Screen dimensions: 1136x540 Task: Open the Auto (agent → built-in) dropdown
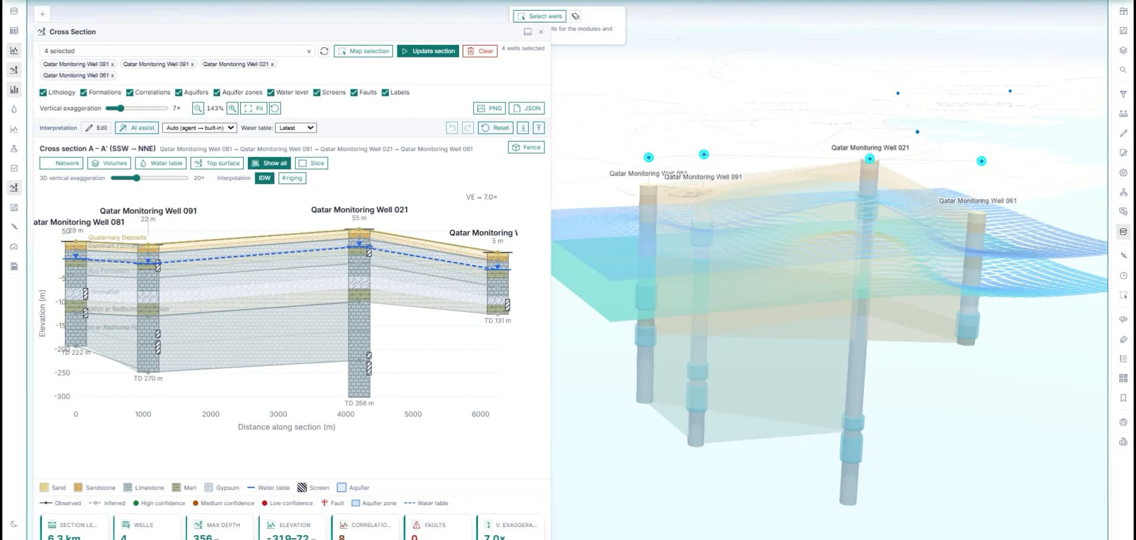tap(199, 128)
